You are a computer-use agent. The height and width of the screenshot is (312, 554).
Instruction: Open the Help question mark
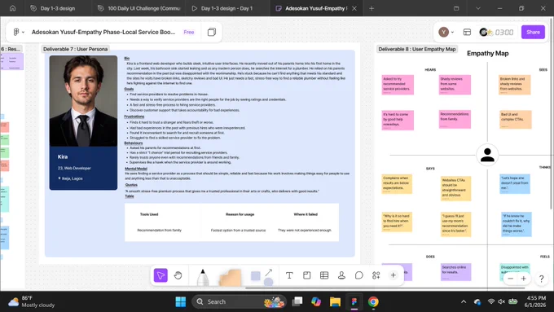tap(541, 279)
